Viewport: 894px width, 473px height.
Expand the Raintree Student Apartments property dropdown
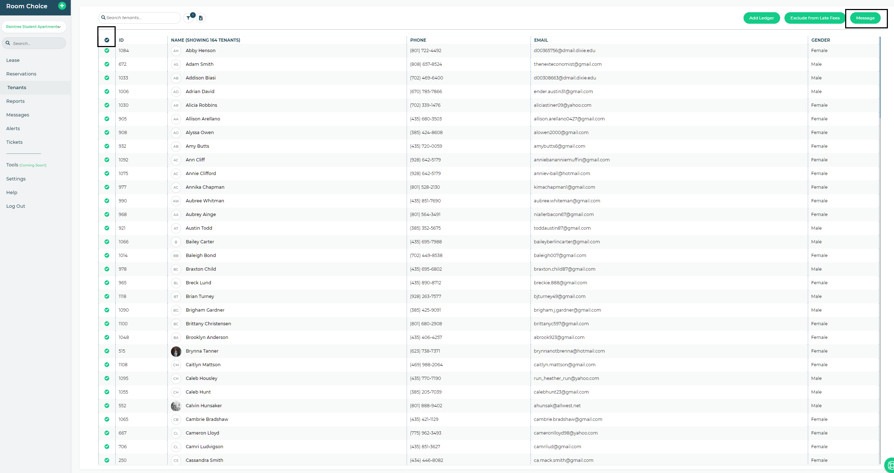click(33, 27)
